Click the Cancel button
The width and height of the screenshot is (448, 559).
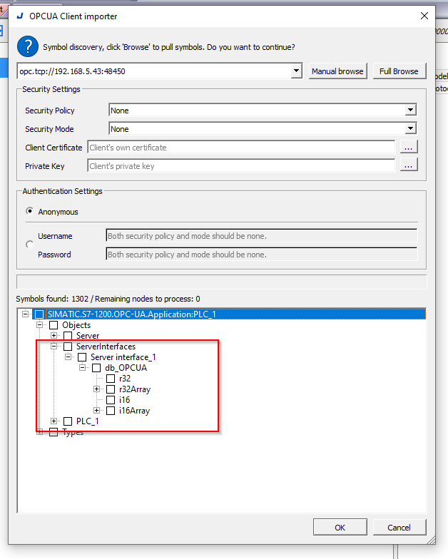point(399,528)
